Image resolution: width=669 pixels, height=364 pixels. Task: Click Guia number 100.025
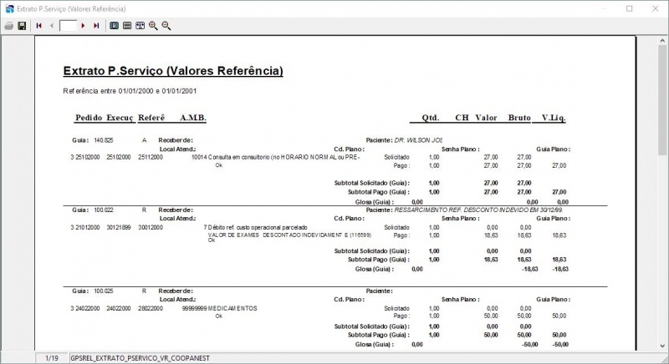coord(104,291)
